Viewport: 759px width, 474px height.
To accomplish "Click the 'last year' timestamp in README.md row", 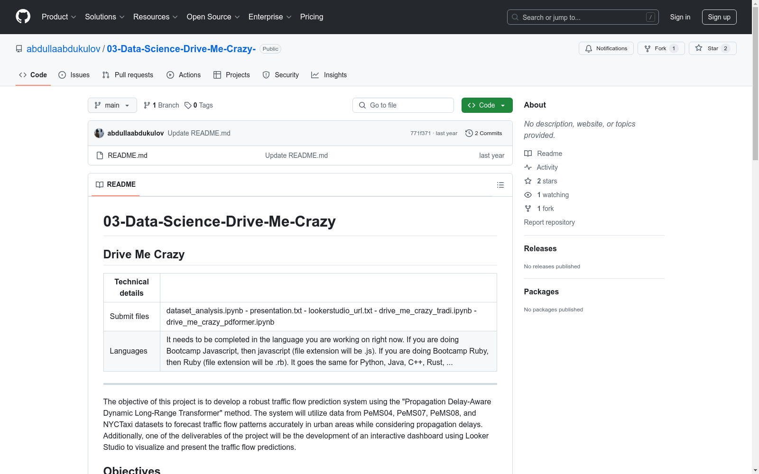I will point(492,155).
